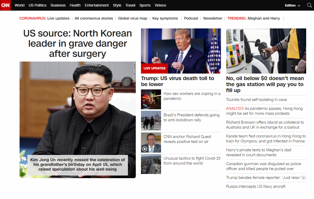The width and height of the screenshot is (314, 199).
Task: Open the search magnifier icon
Action: 309,5
